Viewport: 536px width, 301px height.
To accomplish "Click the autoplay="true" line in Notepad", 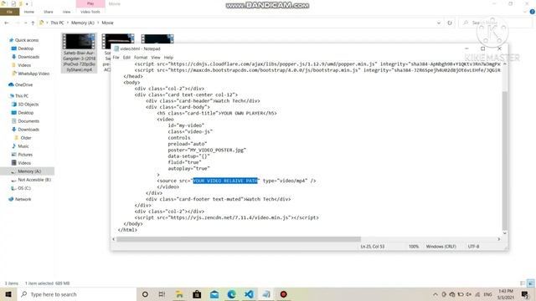I will coord(188,169).
